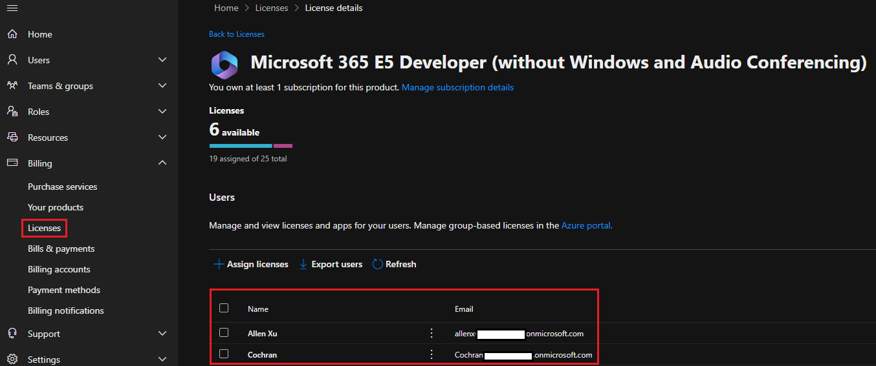
Task: Click the allenx email address cell
Action: point(520,334)
